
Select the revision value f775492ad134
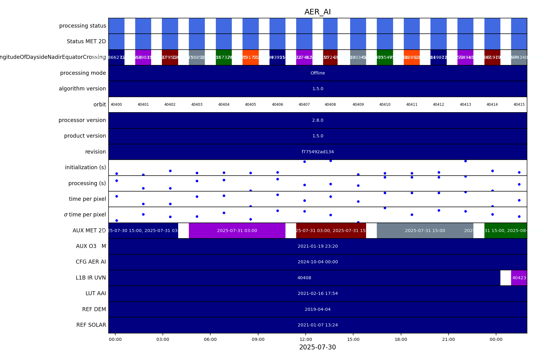click(x=318, y=152)
